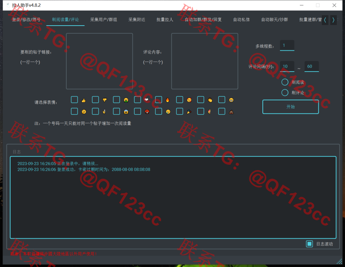Viewport: 345px width, 267px height.
Task: Open the 采集用户/群组 tab
Action: (104, 20)
